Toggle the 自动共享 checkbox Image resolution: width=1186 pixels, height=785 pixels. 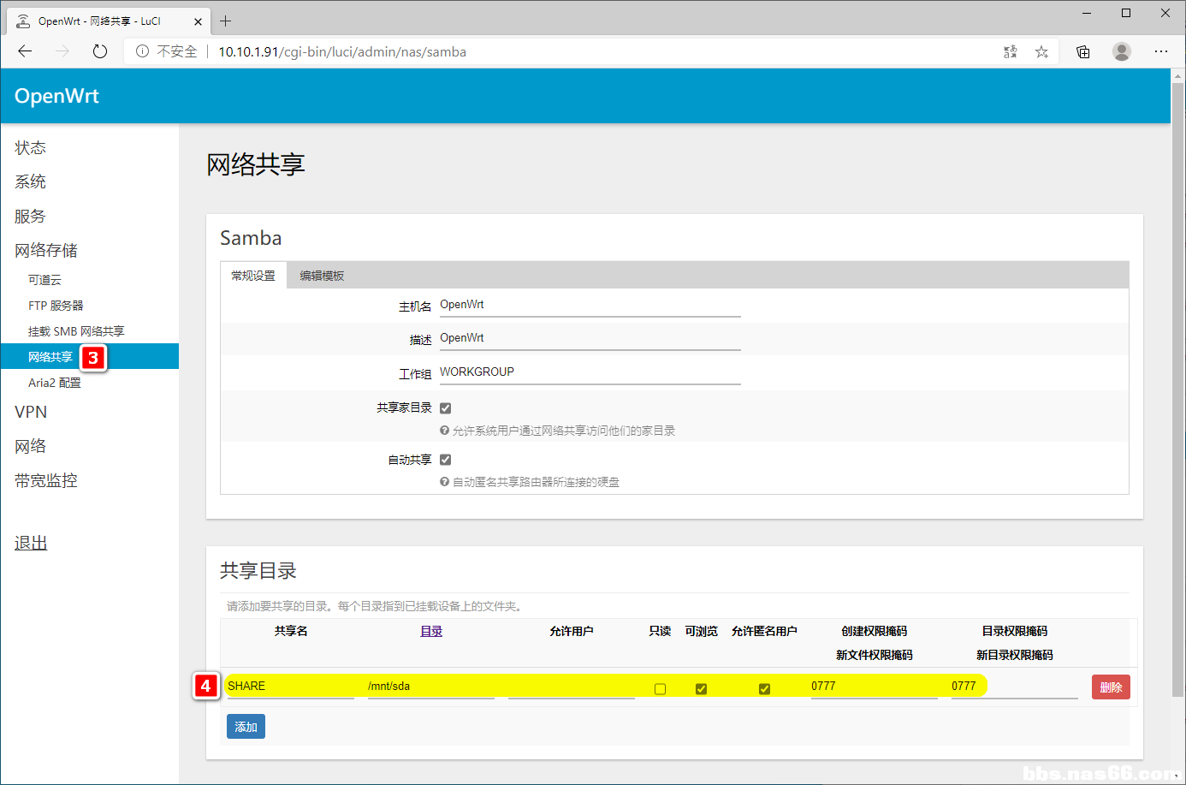tap(446, 460)
